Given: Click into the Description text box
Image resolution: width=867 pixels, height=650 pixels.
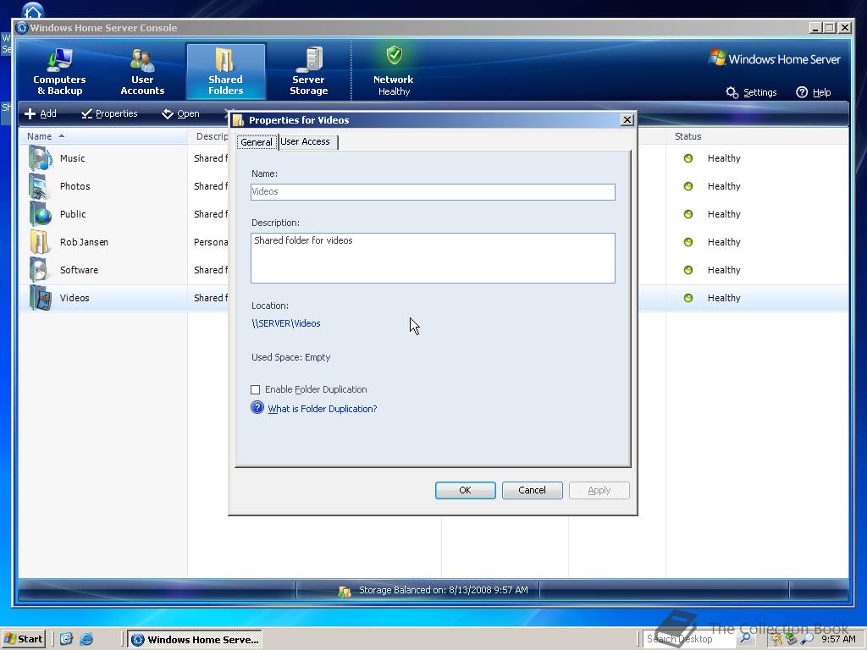Looking at the screenshot, I should click(x=433, y=258).
